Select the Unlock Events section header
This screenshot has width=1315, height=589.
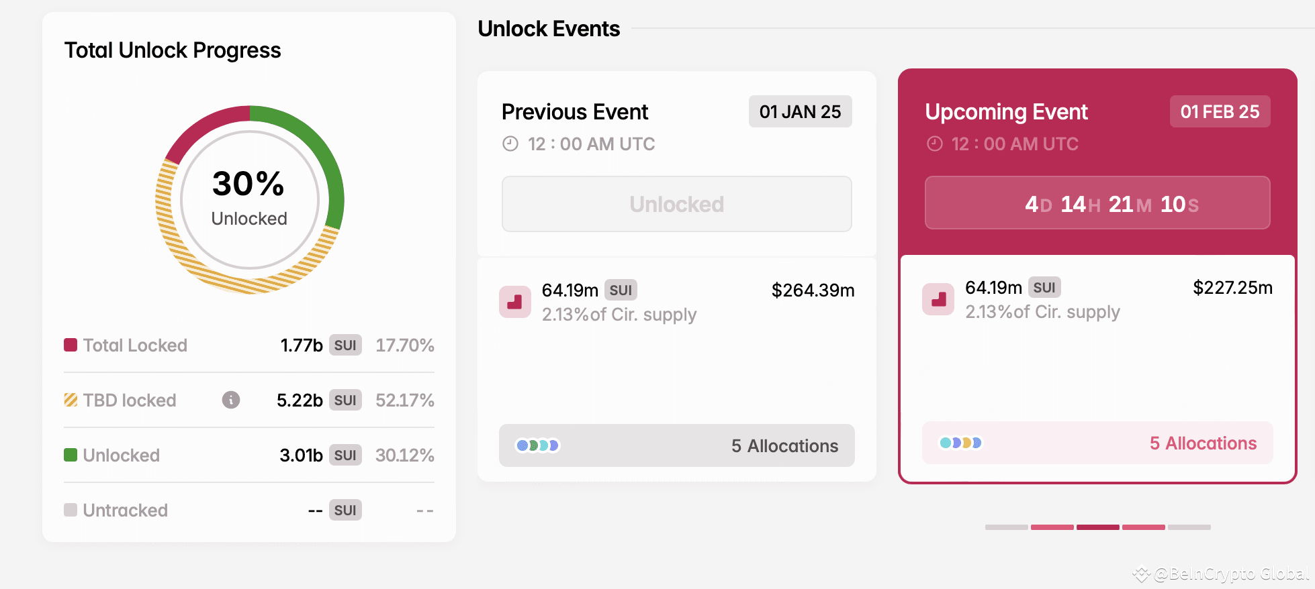coord(549,28)
